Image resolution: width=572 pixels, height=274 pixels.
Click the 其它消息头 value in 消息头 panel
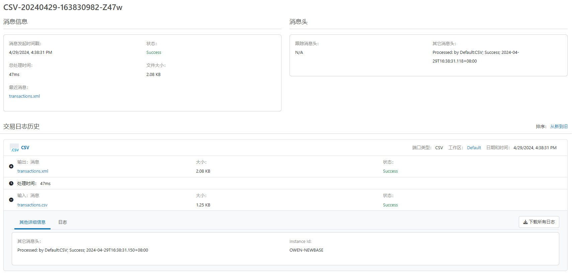[475, 57]
